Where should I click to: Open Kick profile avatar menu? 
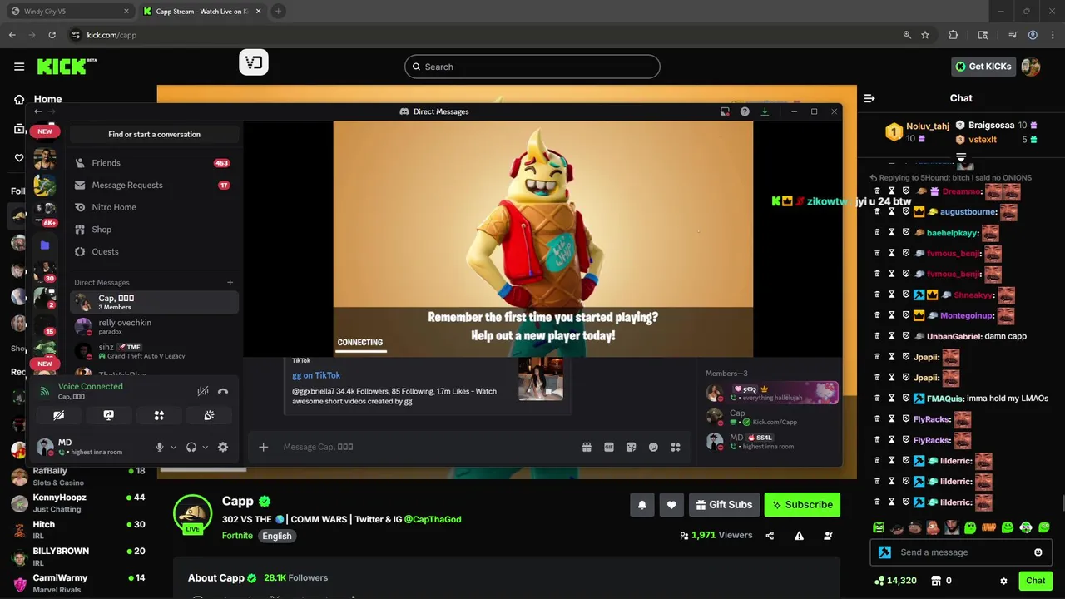coord(1031,67)
